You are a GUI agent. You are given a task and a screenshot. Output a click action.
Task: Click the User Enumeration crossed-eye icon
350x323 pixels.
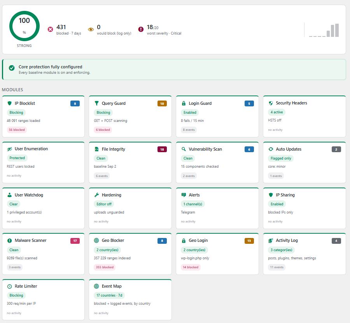[x=9, y=149]
